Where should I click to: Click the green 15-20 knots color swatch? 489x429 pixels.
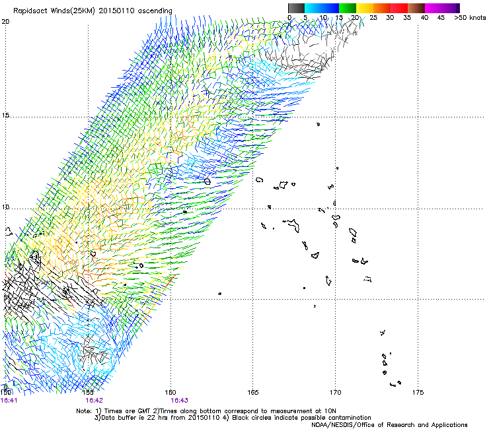(348, 8)
